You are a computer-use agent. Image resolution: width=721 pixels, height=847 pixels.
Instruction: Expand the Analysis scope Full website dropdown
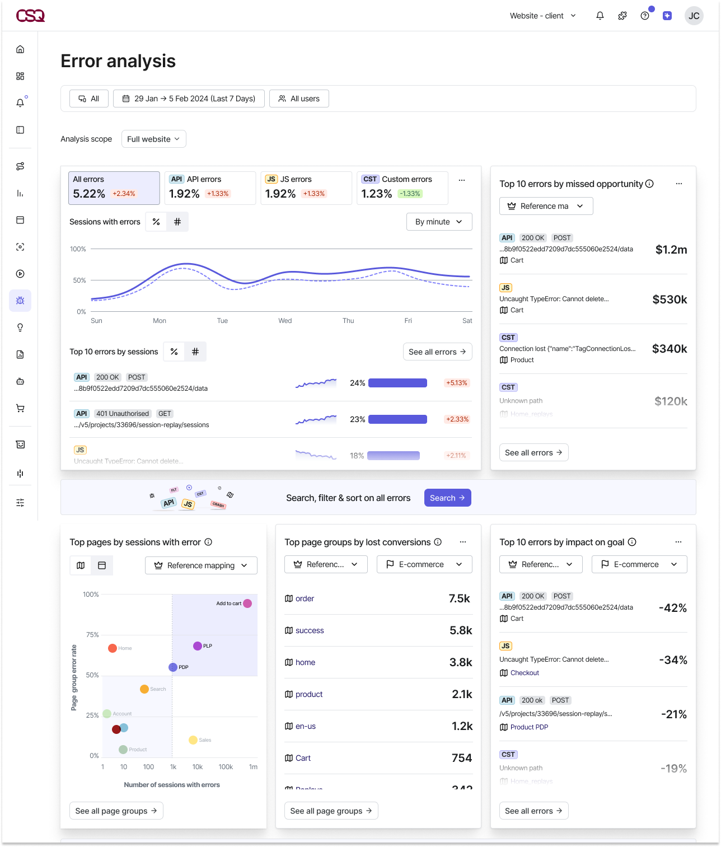[x=153, y=139]
